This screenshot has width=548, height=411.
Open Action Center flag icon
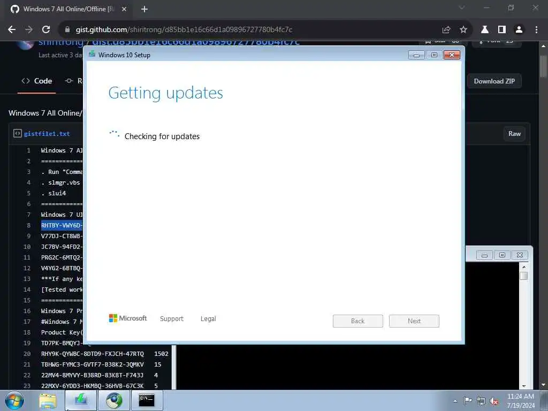(468, 400)
